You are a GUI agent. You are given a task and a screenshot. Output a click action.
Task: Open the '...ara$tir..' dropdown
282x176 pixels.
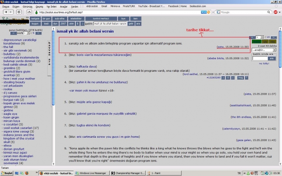tap(264, 50)
